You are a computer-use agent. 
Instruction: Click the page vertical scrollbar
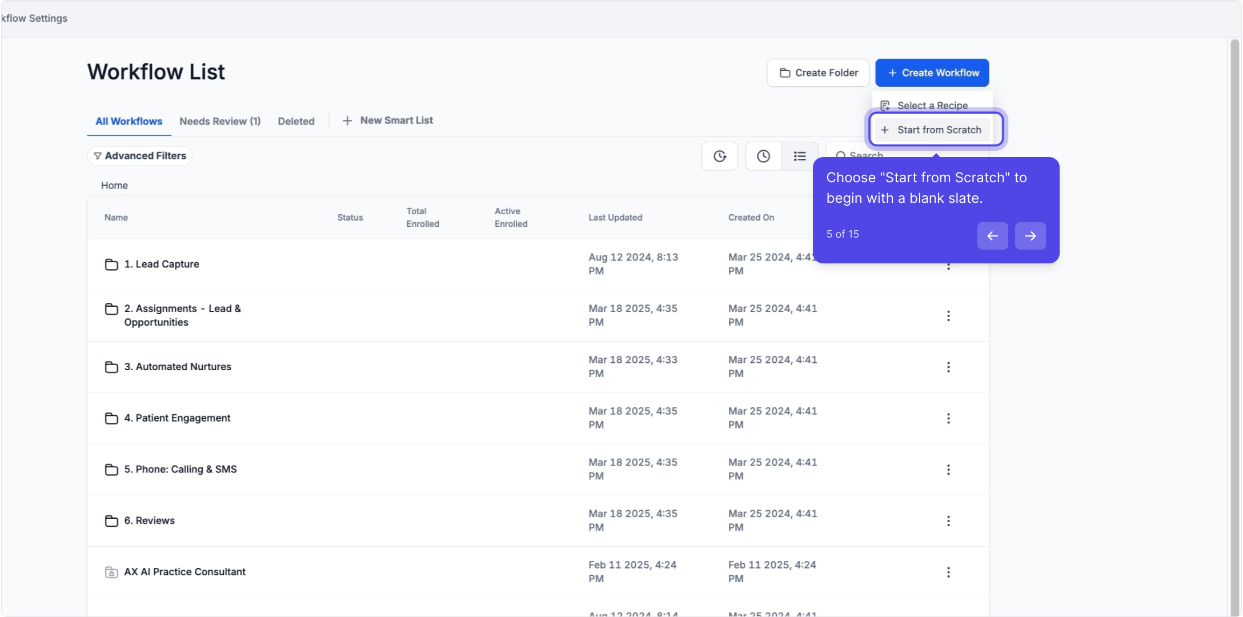pos(1234,327)
